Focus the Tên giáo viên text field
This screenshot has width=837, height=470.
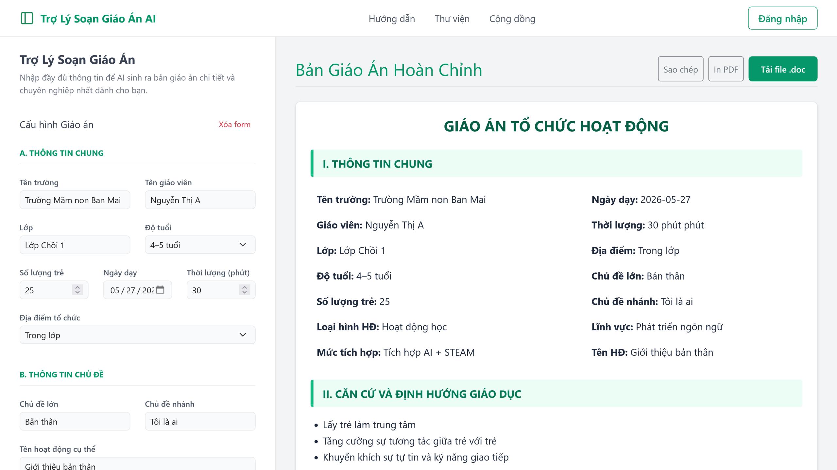click(x=200, y=200)
